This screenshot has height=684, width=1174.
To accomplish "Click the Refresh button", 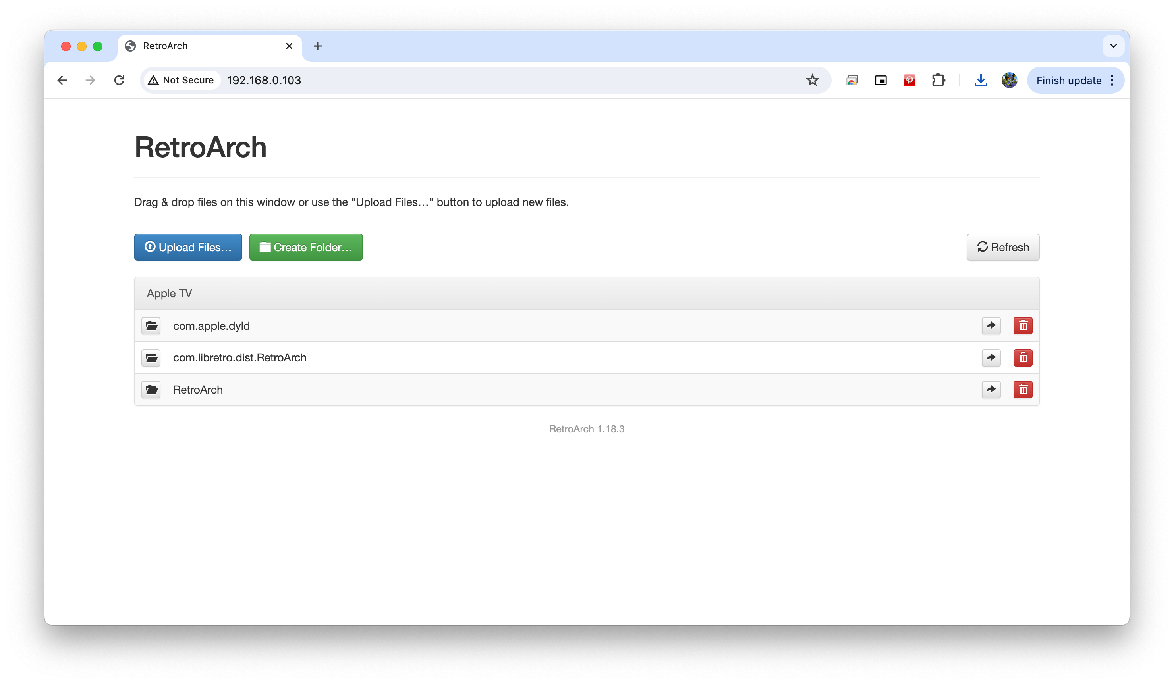I will click(1003, 247).
